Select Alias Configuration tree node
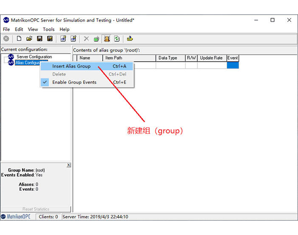 point(28,63)
